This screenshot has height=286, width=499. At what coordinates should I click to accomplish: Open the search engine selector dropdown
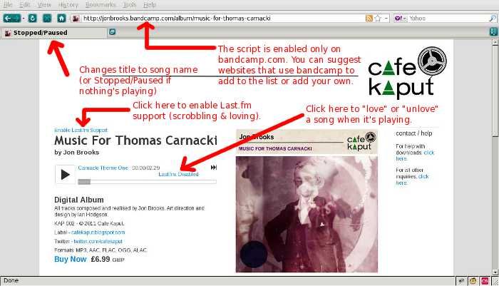(x=404, y=19)
